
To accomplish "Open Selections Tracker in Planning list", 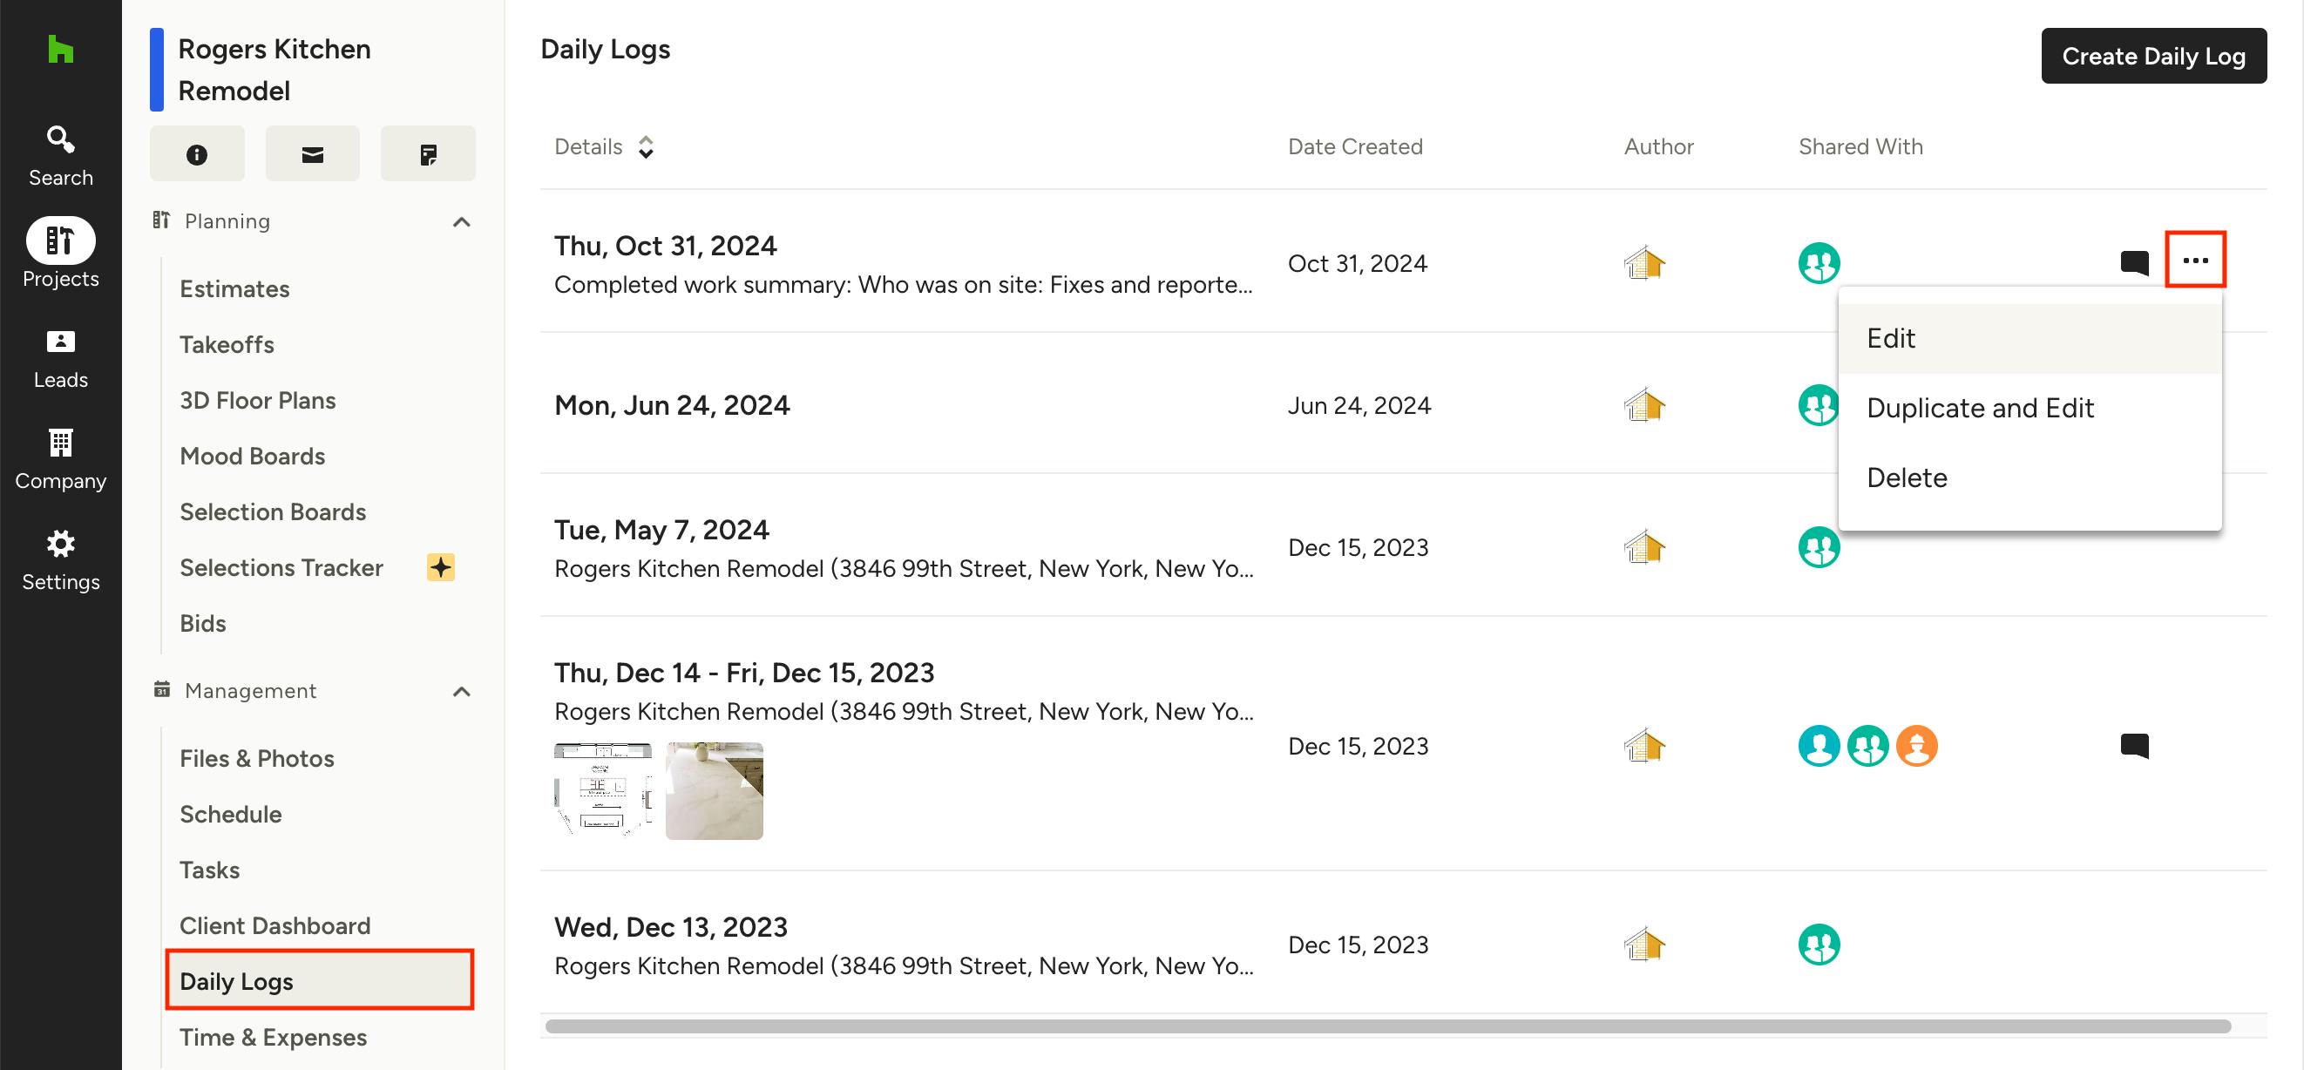I will point(281,567).
